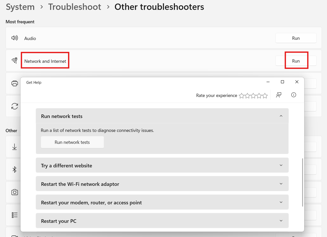The height and width of the screenshot is (237, 327).
Task: Click the Bluetooth troubleshooter icon
Action: (x=15, y=169)
